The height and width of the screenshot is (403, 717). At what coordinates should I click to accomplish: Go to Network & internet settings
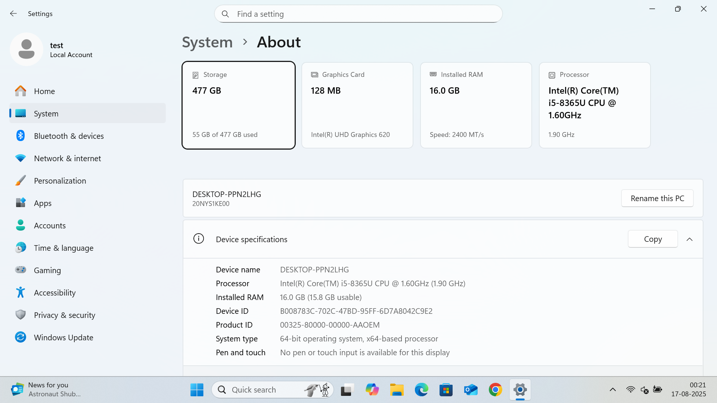click(x=67, y=158)
